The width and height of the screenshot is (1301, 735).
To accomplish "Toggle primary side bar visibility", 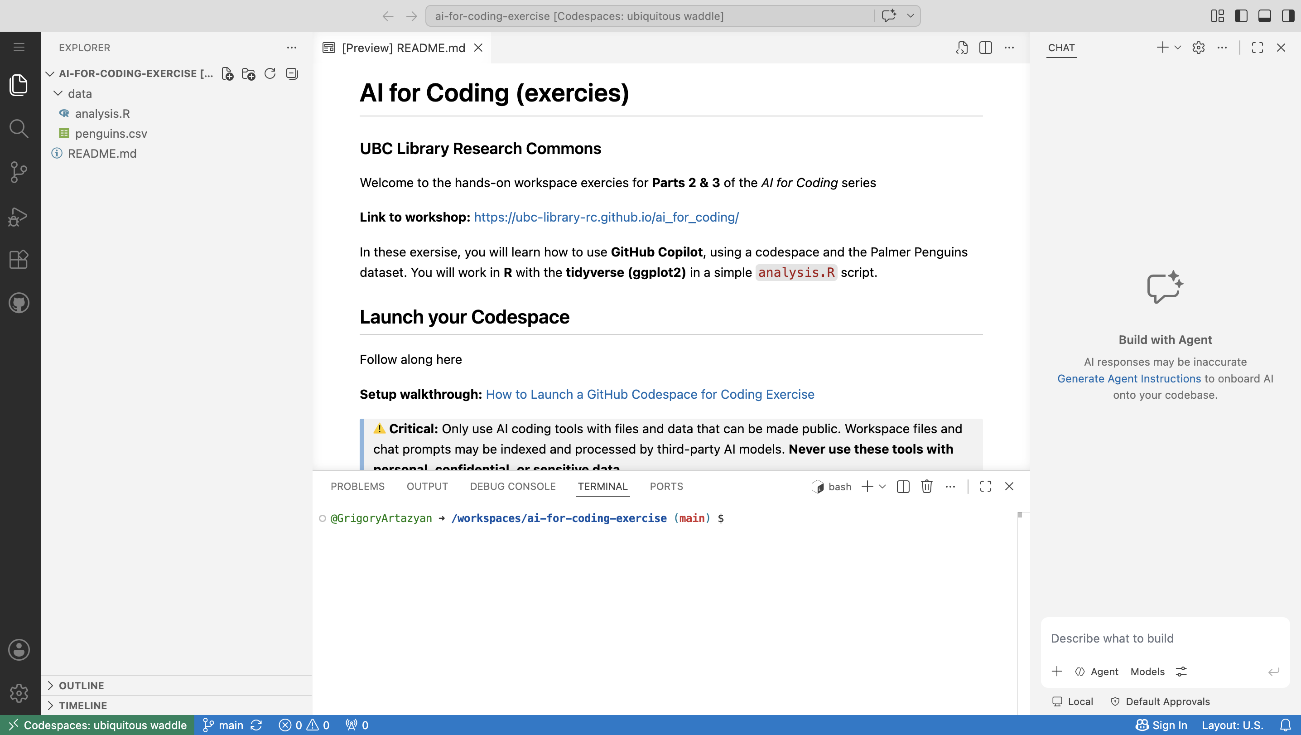I will coord(1241,16).
